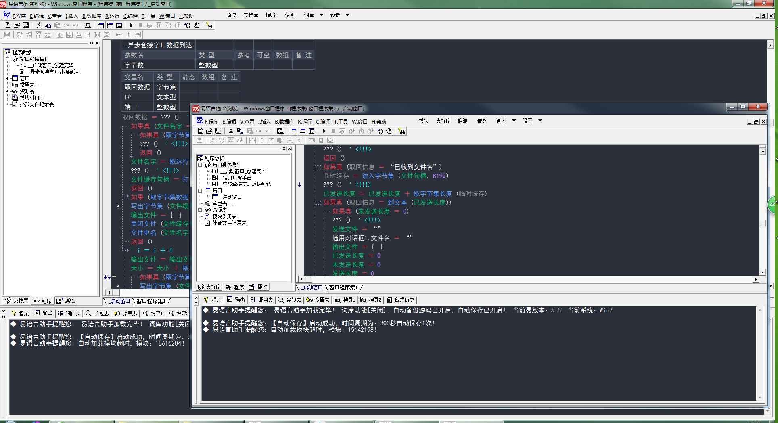The image size is (778, 423).
Task: Open 剪辑历史 tab in front window output panel
Action: (401, 300)
